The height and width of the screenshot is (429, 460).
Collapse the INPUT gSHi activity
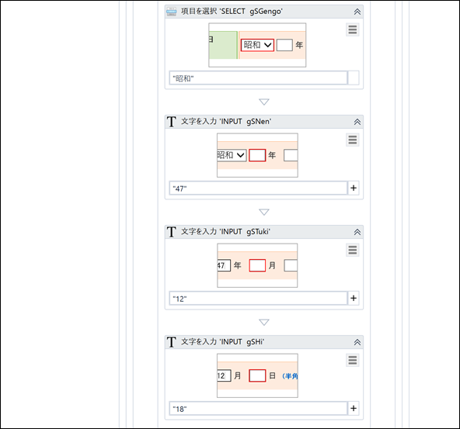click(x=357, y=342)
